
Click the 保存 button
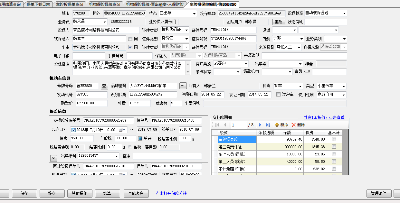[24, 194]
